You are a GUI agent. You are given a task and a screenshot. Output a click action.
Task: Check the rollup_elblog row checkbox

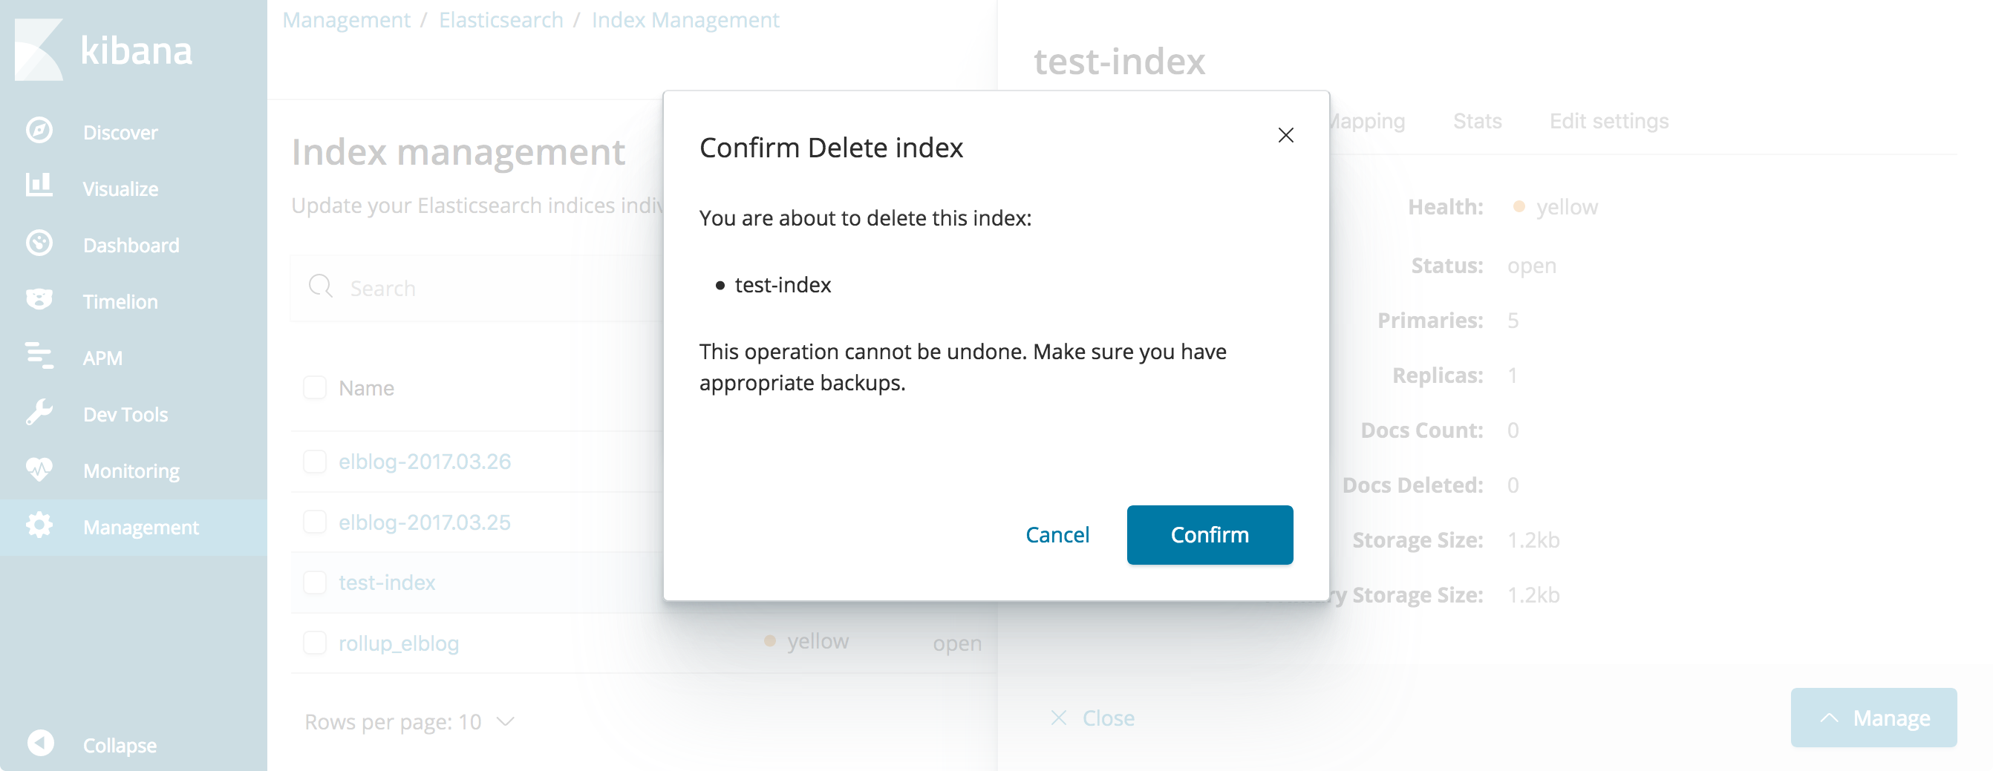[x=315, y=643]
